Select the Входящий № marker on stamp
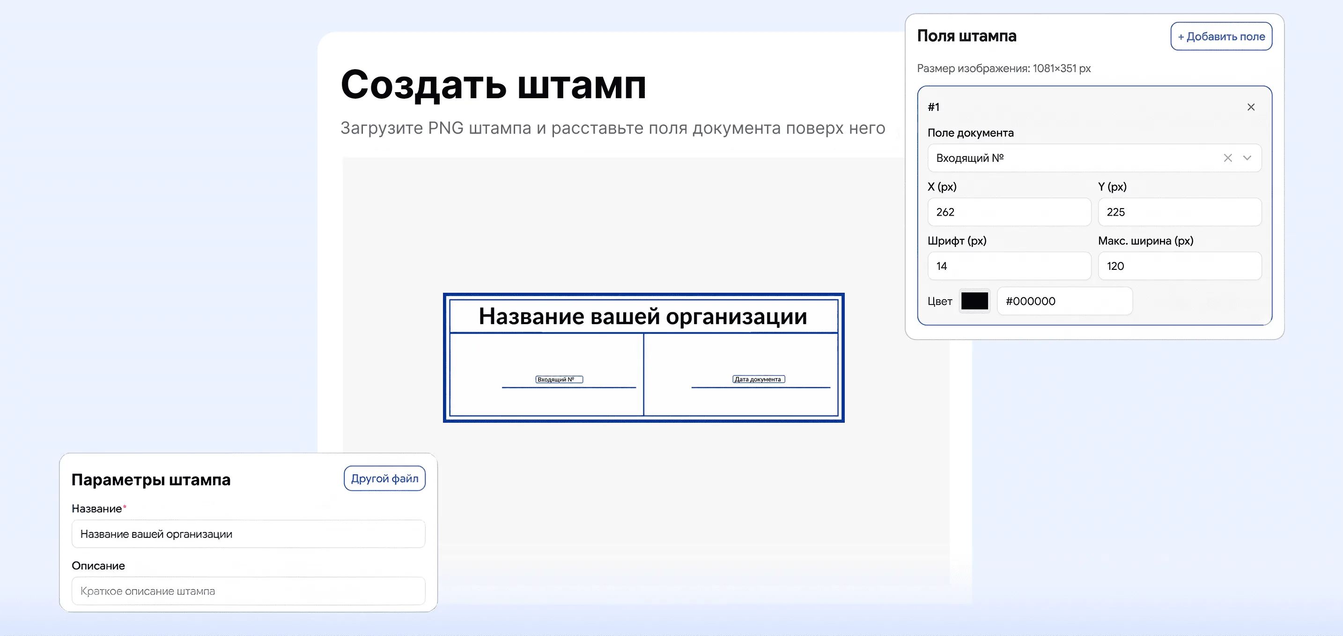This screenshot has height=636, width=1343. coord(559,379)
